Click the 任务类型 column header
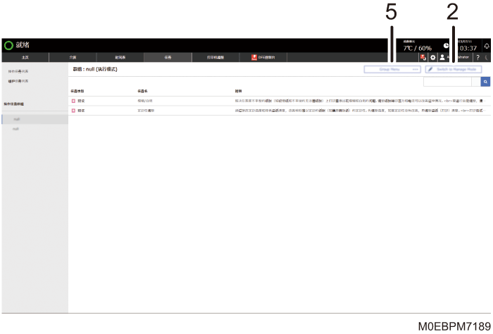The height and width of the screenshot is (334, 493). (77, 91)
